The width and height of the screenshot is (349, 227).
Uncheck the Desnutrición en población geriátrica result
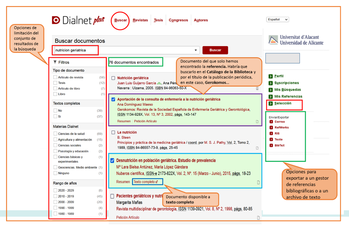click(x=112, y=160)
